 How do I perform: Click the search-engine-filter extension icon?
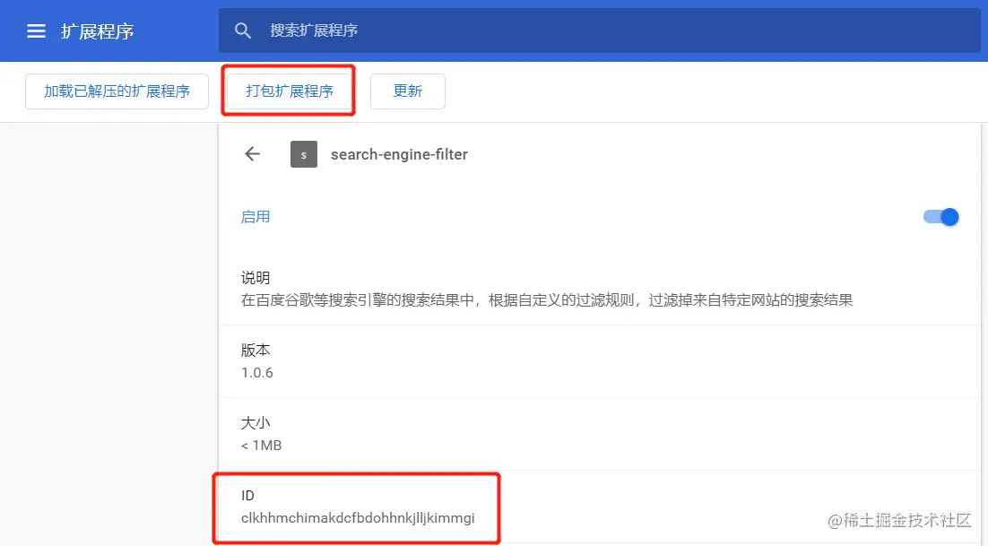point(304,154)
